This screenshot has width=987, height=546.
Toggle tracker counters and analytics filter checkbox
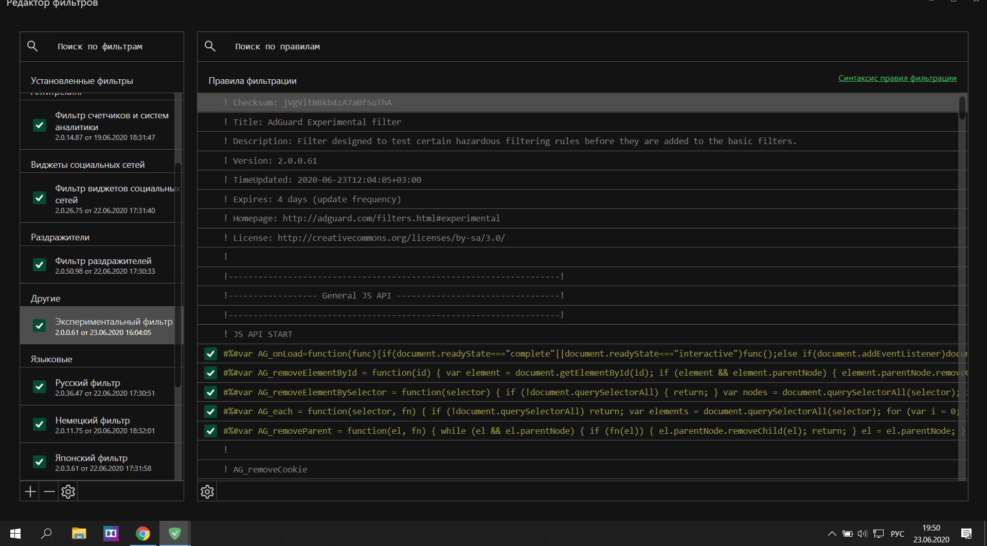[39, 125]
